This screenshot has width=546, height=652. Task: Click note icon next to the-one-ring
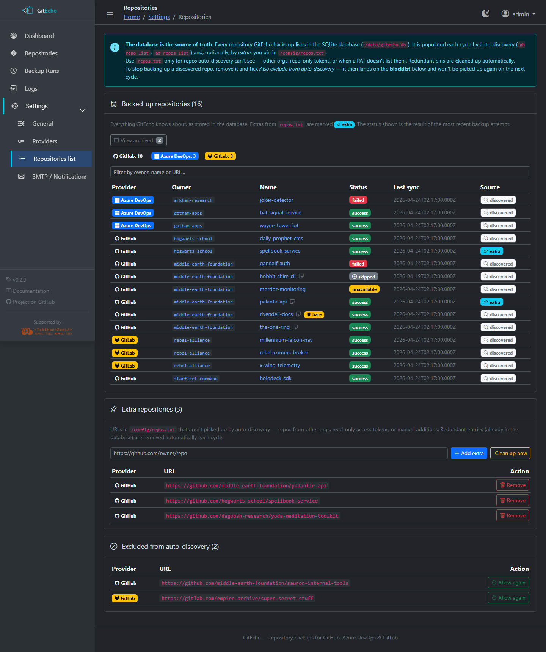(x=295, y=327)
